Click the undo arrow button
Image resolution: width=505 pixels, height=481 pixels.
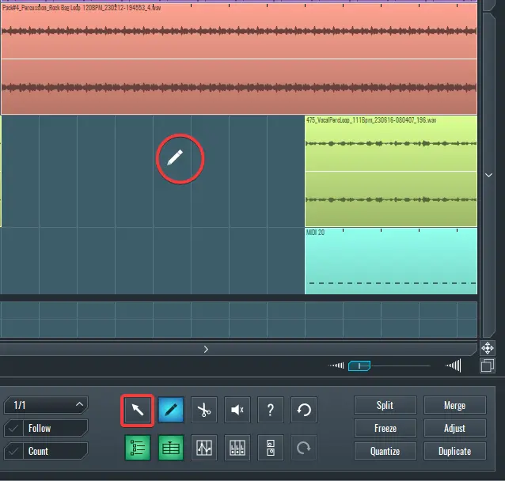[x=304, y=410]
